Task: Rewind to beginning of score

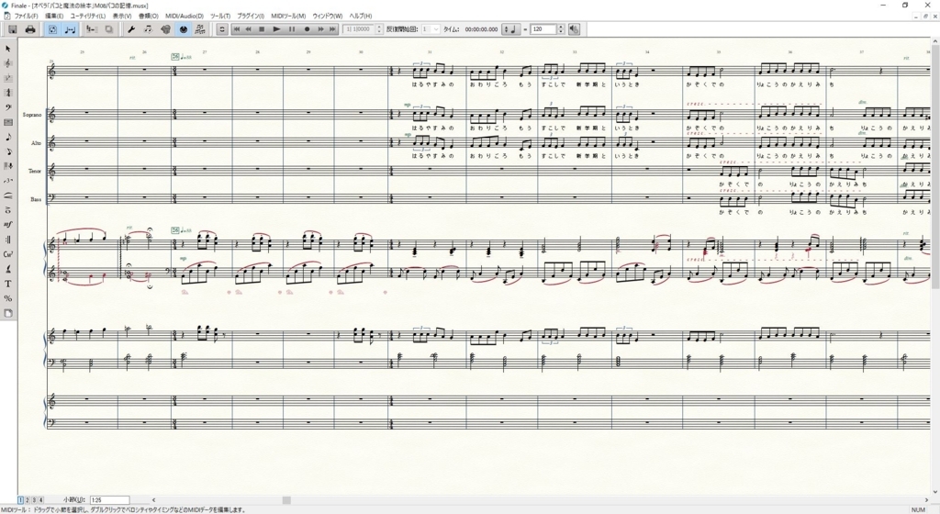Action: coord(236,29)
